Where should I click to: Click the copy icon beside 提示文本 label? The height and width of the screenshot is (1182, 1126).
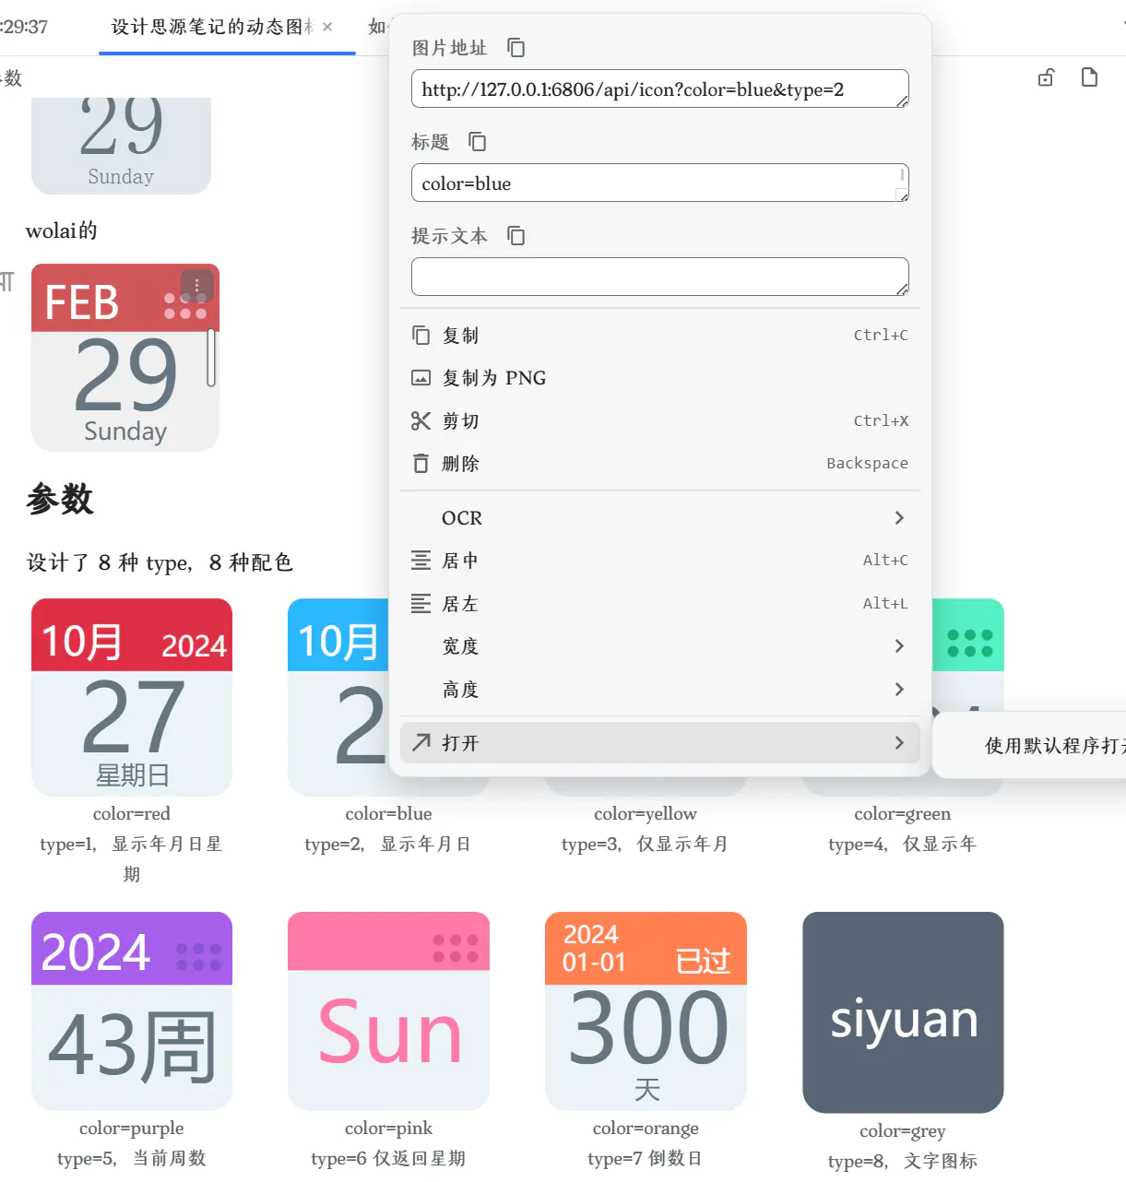click(x=516, y=235)
